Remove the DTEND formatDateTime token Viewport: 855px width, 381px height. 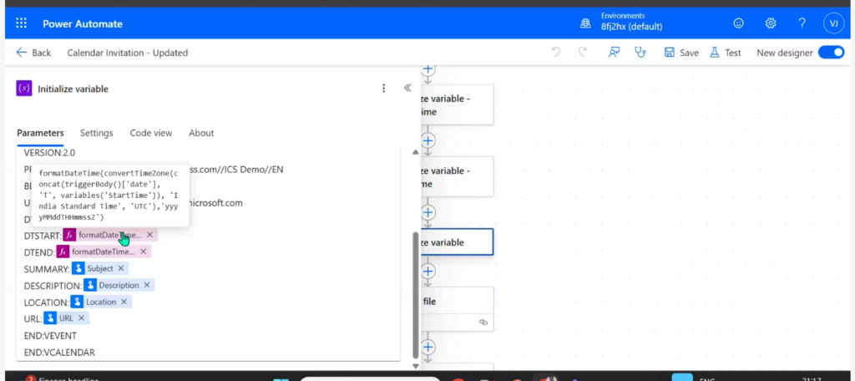[143, 251]
